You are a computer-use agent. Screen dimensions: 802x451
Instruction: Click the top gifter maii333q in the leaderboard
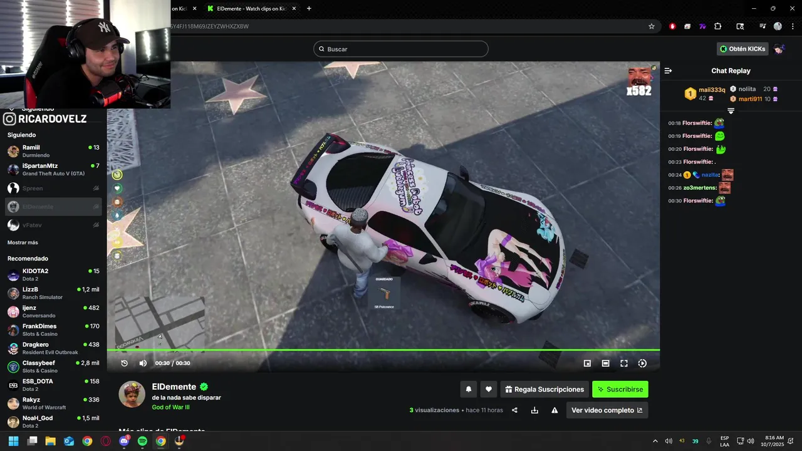[712, 90]
